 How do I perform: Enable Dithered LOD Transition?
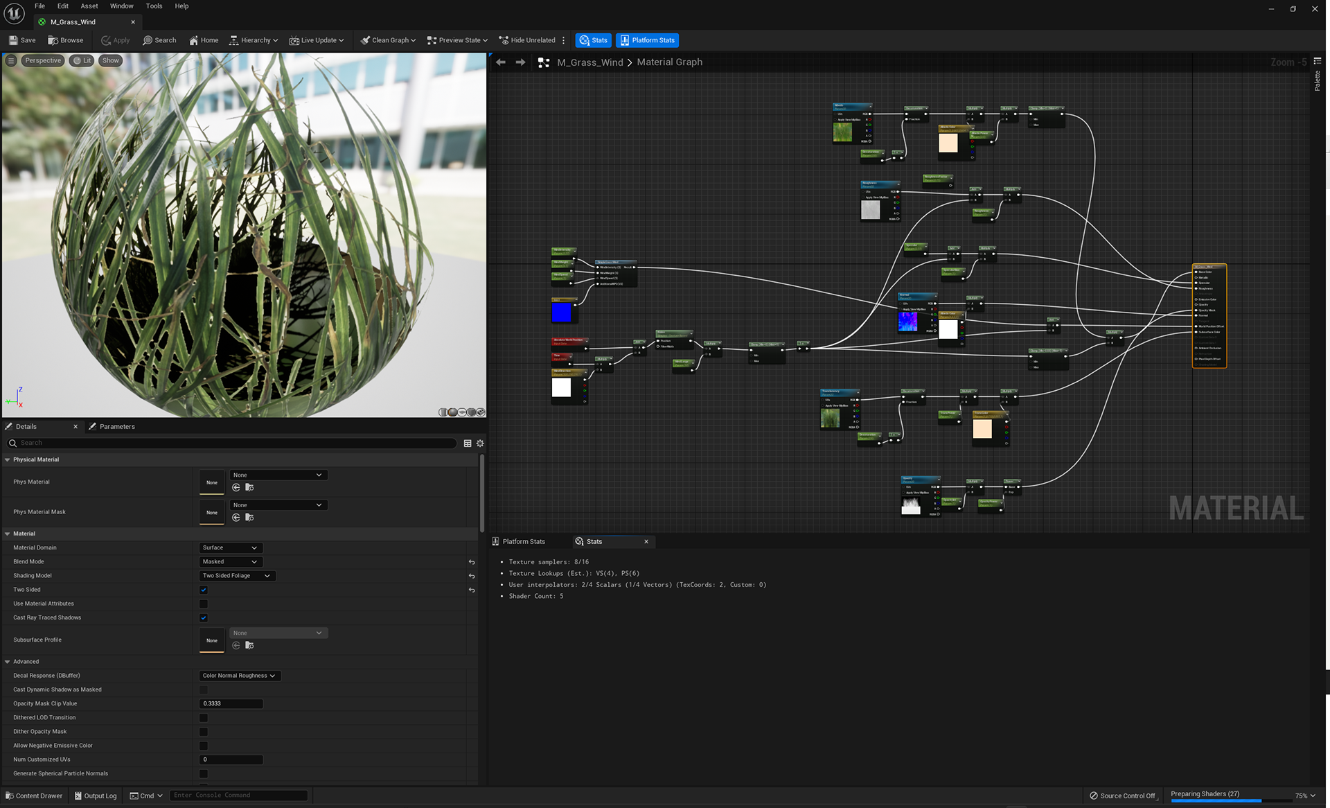(204, 718)
